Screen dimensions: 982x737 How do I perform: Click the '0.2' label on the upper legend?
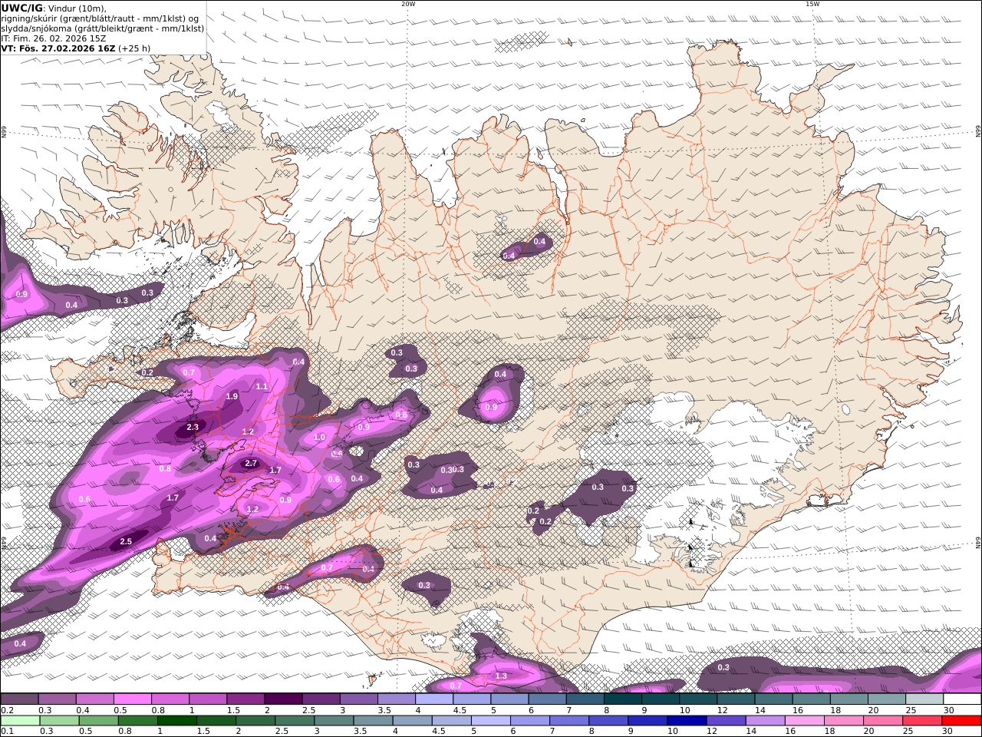pyautogui.click(x=6, y=710)
